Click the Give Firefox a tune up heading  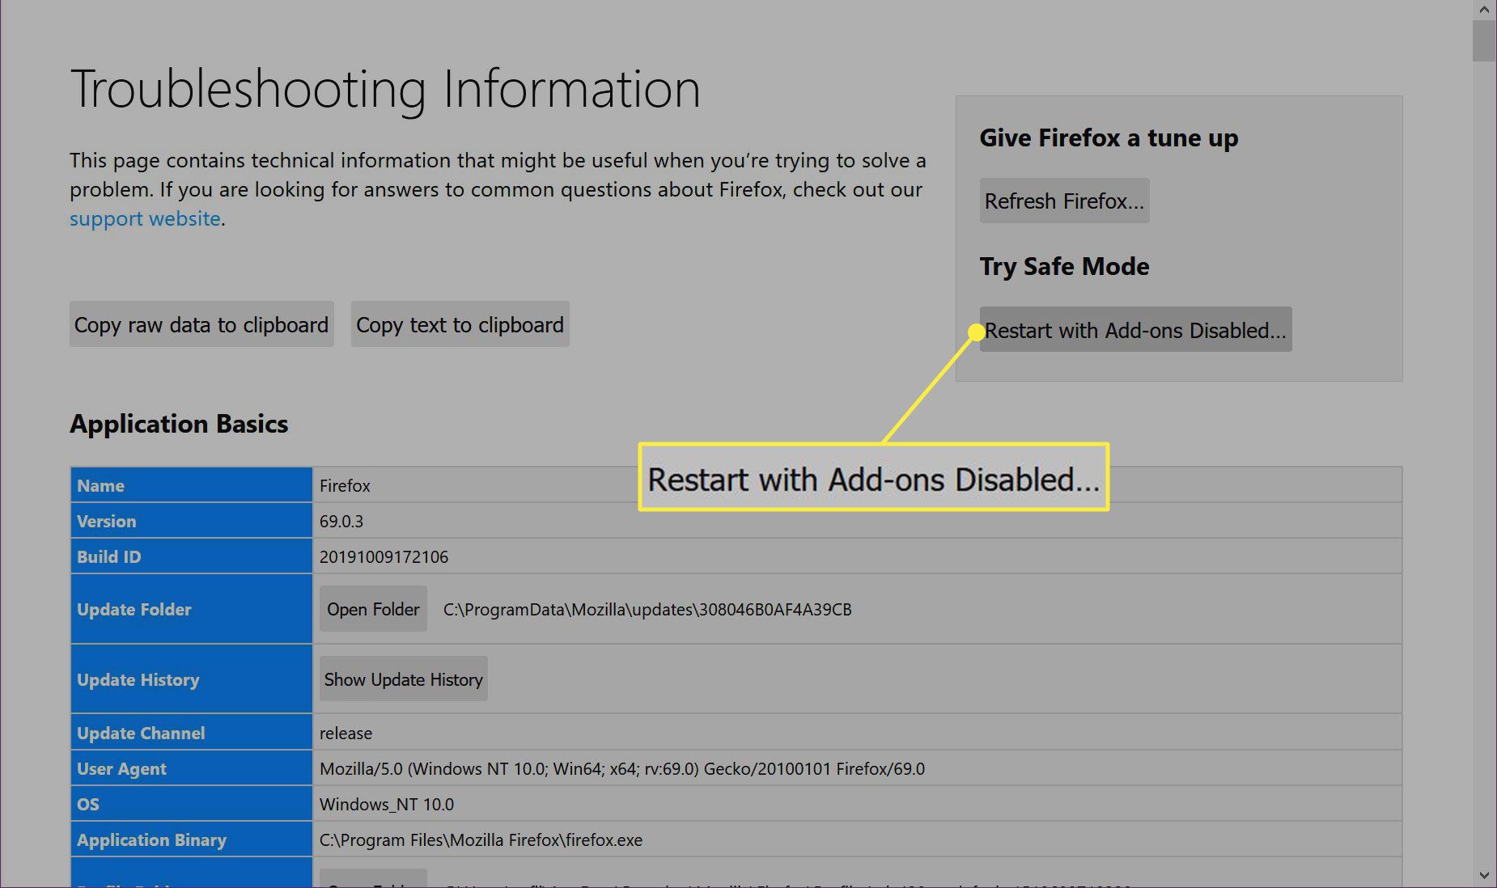[x=1109, y=137]
